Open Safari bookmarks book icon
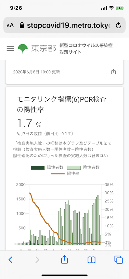The width and height of the screenshot is (129, 279). pyautogui.click(x=91, y=260)
